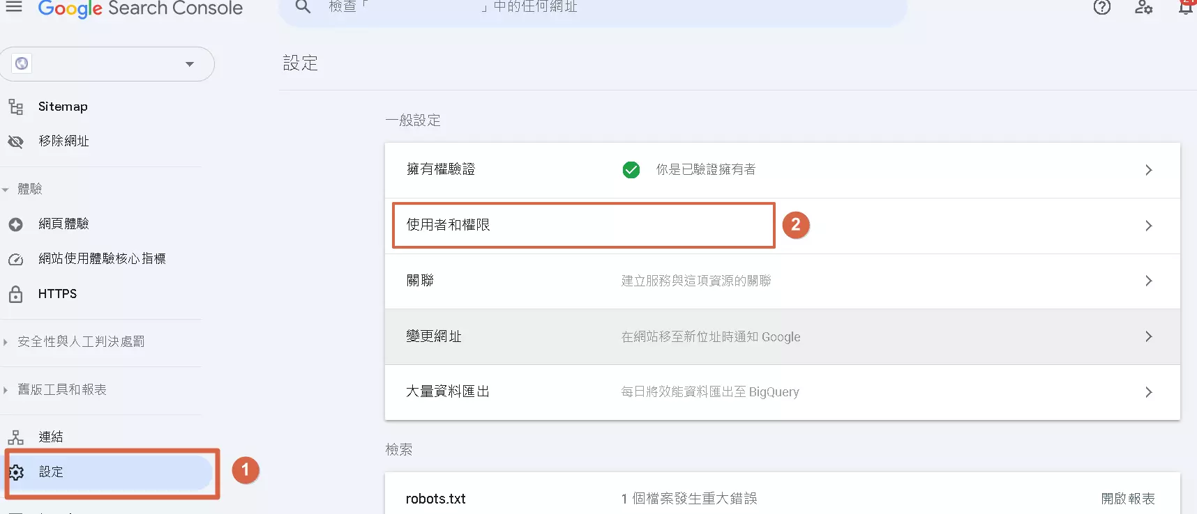
Task: Open the notifications bell icon
Action: [x=1185, y=7]
